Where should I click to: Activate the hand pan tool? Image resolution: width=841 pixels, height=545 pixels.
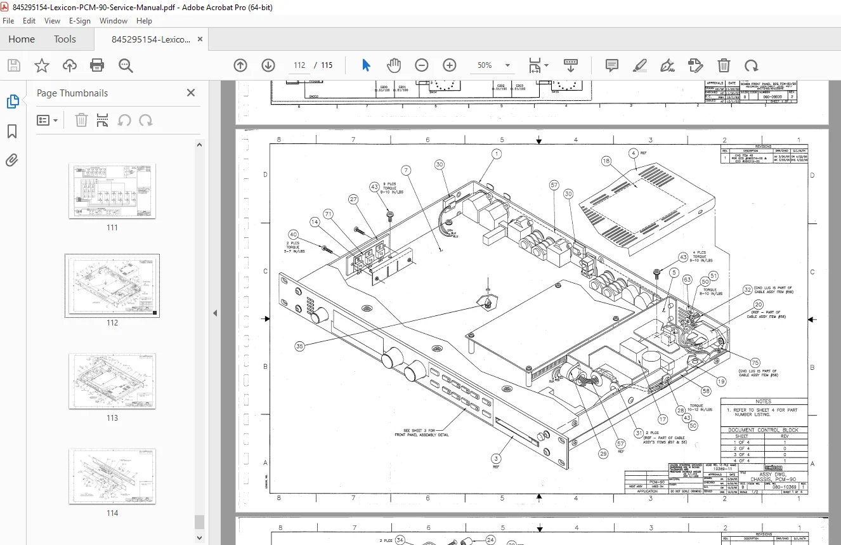point(394,65)
